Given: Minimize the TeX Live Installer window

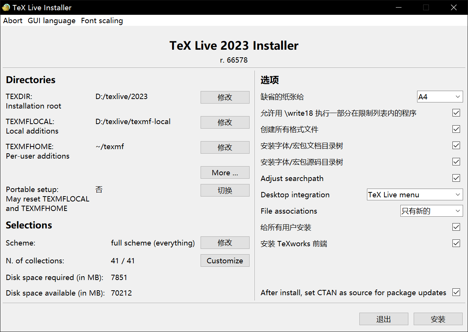Looking at the screenshot, I should coord(398,7).
